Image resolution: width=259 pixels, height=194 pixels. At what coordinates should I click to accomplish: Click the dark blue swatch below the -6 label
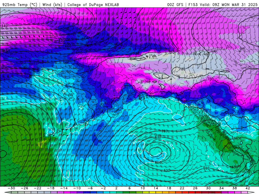pos(87,192)
